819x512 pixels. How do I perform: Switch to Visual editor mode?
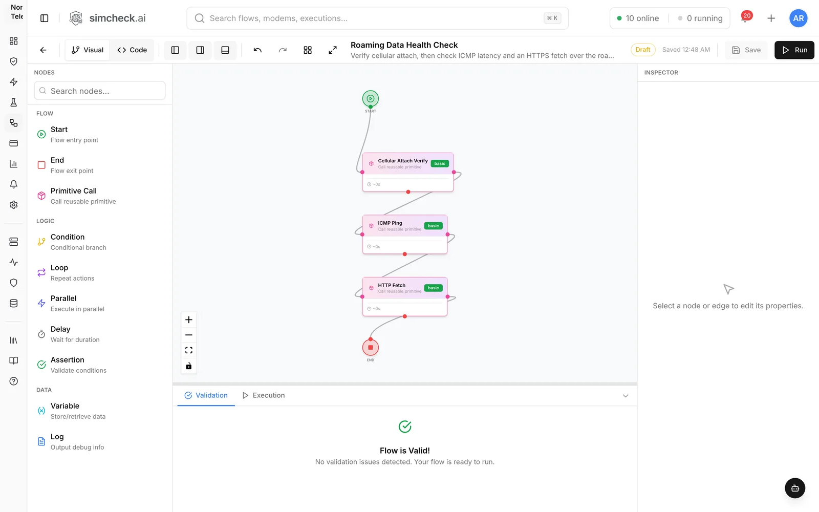click(88, 50)
